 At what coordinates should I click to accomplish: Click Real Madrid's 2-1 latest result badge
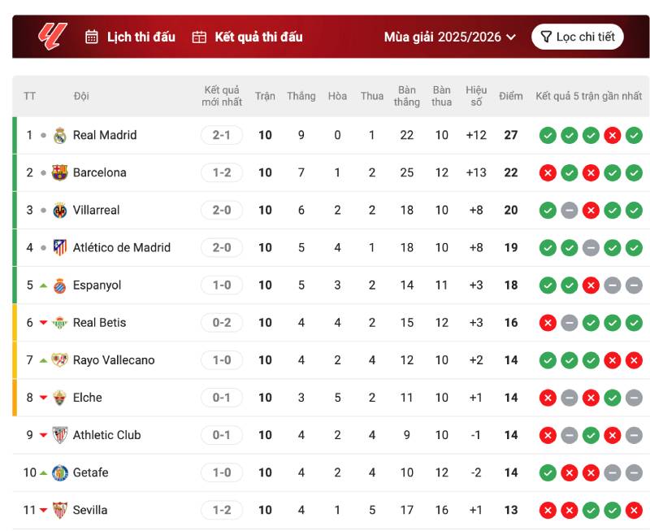(x=222, y=135)
